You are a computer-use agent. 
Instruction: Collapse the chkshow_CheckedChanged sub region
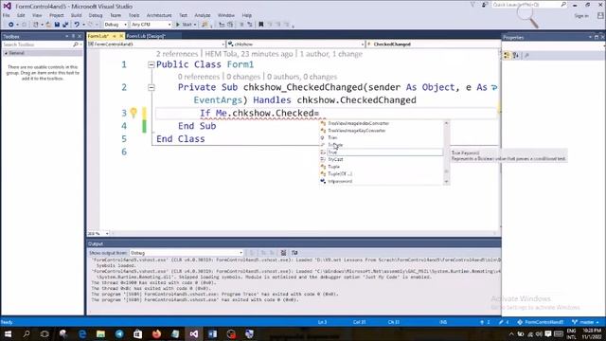tap(151, 87)
